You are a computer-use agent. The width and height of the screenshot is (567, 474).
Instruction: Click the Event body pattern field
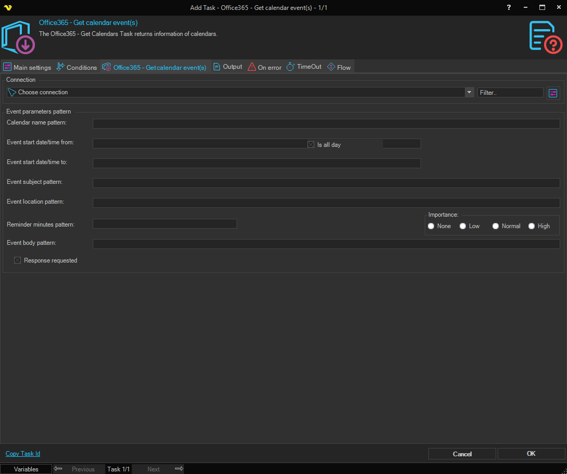pyautogui.click(x=326, y=244)
